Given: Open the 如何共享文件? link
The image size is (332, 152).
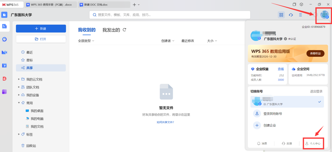Looking at the screenshot, I should tap(165, 122).
